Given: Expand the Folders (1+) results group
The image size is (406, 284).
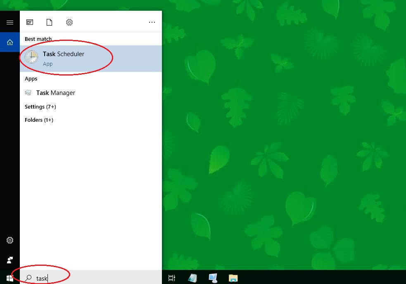Looking at the screenshot, I should pyautogui.click(x=39, y=120).
